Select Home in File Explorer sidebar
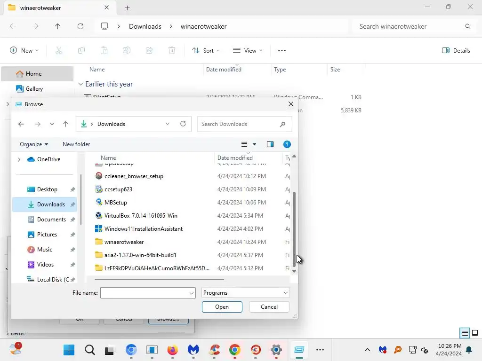This screenshot has width=482, height=361. point(37,74)
